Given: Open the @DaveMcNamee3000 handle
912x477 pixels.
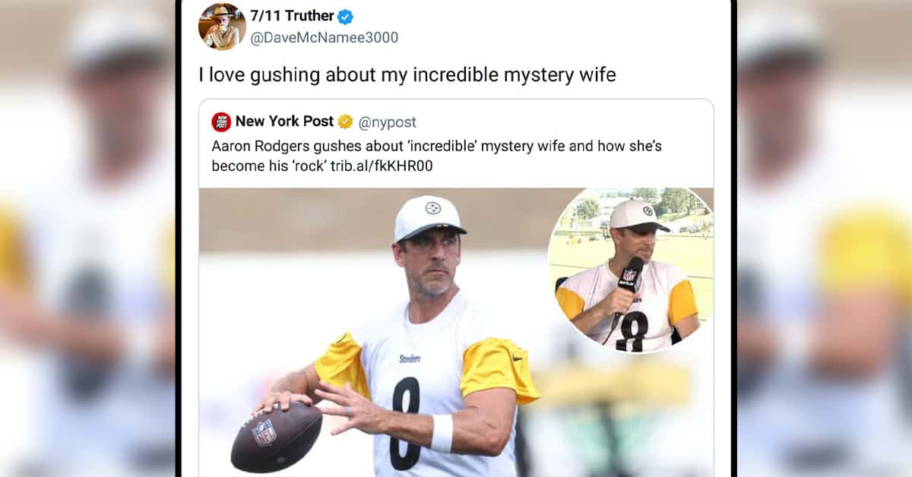Looking at the screenshot, I should pos(324,37).
